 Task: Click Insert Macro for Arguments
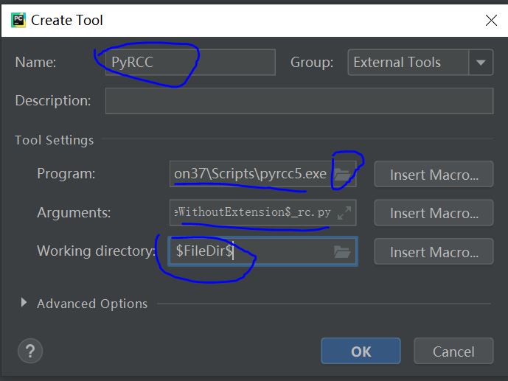coord(434,213)
